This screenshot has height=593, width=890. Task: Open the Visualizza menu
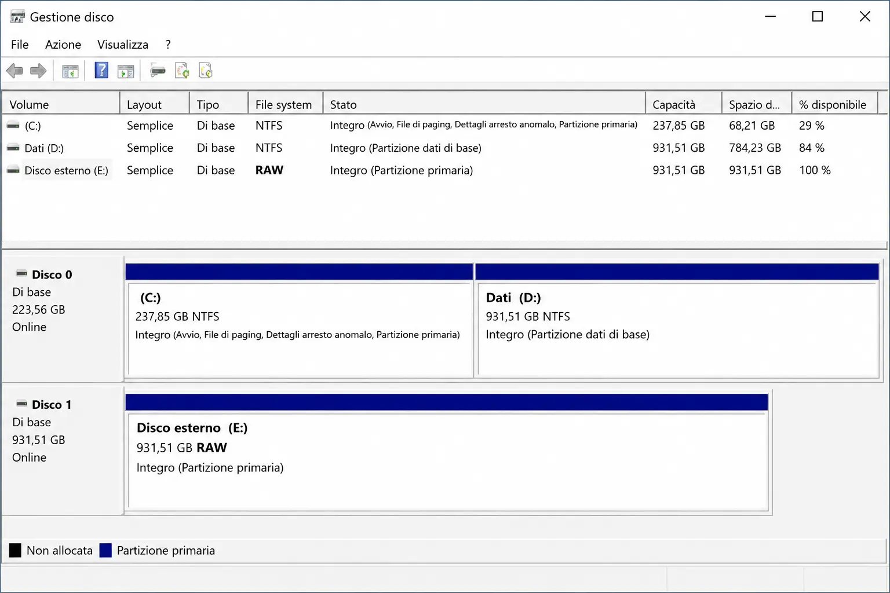tap(123, 45)
